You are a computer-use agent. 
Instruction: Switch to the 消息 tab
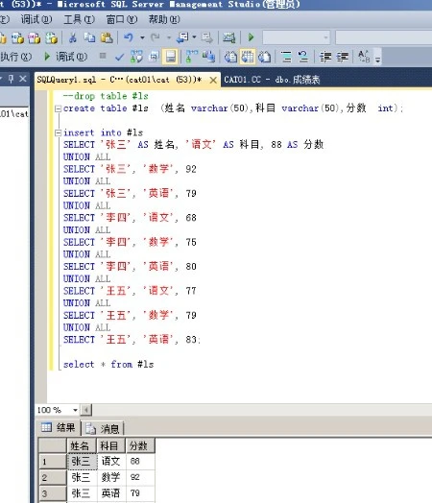coord(103,428)
